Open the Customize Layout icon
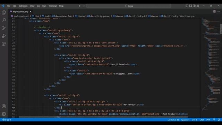Viewport: 222px width, 125px height. tap(198, 6)
